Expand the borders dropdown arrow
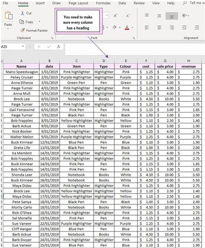Viewport: 205px width, 248px height. 107,28
